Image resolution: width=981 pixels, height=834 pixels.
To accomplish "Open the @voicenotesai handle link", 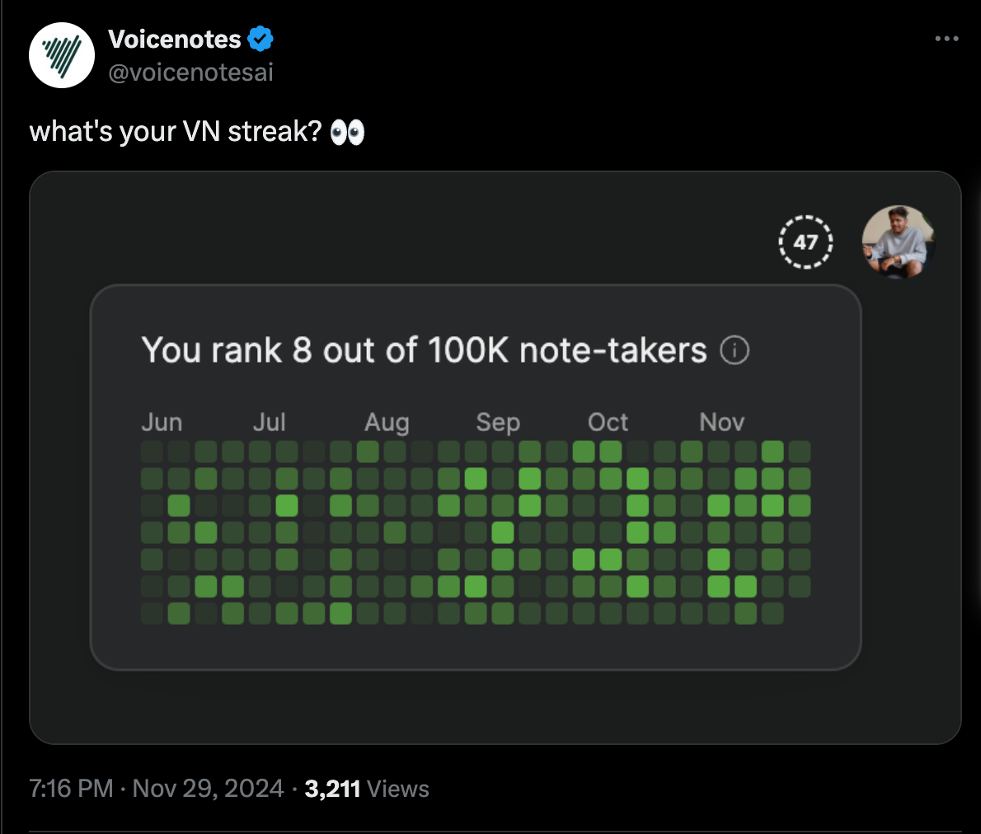I will (x=190, y=73).
